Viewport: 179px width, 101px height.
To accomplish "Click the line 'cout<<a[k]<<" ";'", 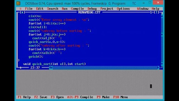I will [x=47, y=53].
